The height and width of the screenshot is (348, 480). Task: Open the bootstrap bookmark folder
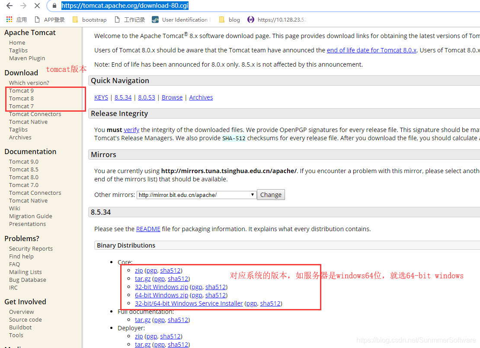[90, 19]
